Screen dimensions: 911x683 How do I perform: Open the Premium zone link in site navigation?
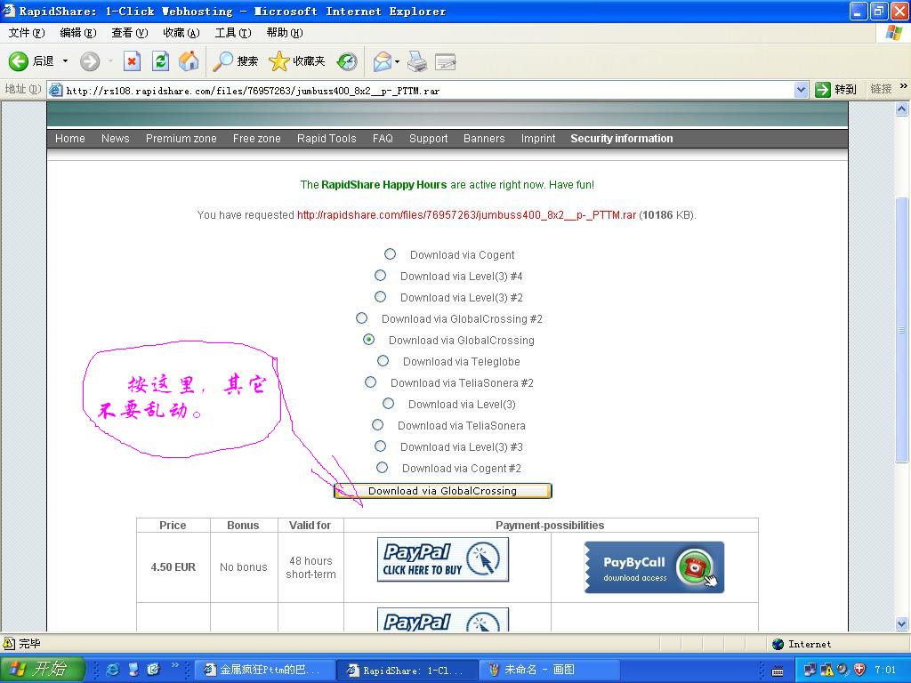point(181,138)
